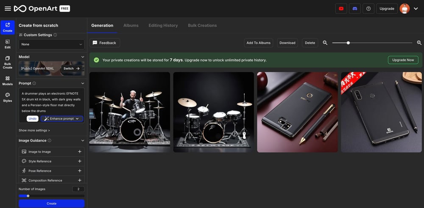Image resolution: width=424 pixels, height=208 pixels.
Task: Switch to the Albums tab
Action: (x=131, y=25)
